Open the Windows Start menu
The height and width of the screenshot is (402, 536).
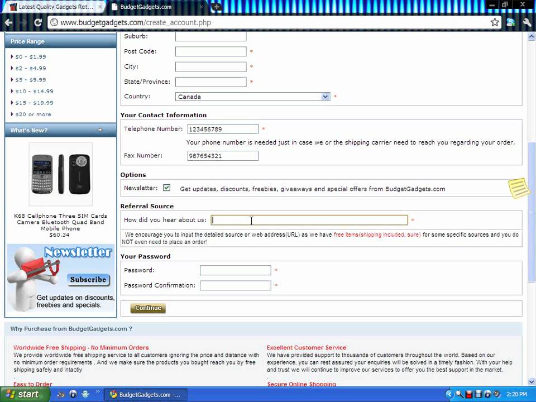25,394
